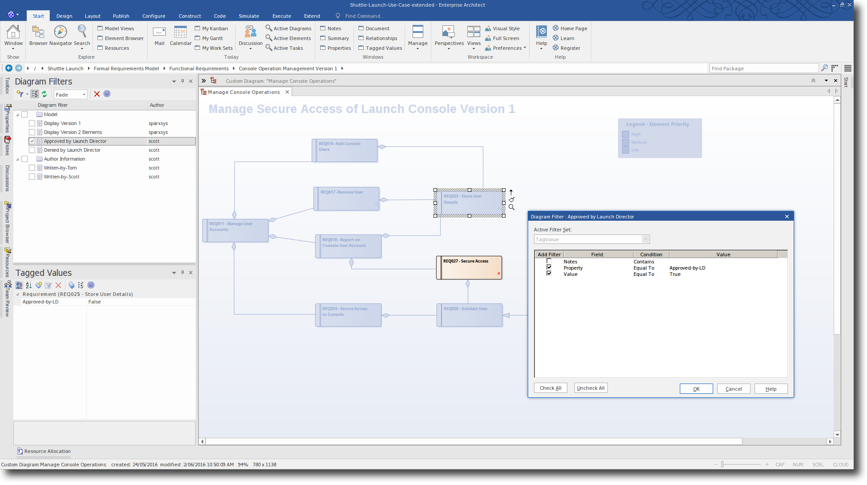Viewport: 867px width, 485px height.
Task: Click the sort alphabetically icon in Tagged Values
Action: pyautogui.click(x=28, y=285)
